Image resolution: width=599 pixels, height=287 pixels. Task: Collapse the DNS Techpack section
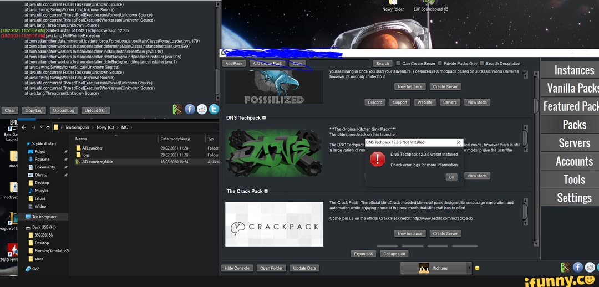click(263, 118)
